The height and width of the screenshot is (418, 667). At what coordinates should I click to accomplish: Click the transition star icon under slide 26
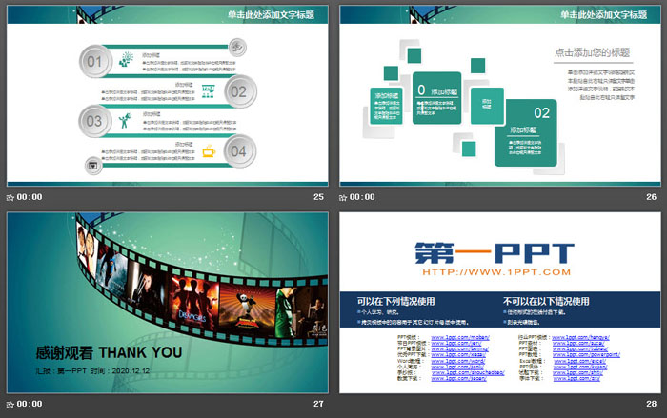(343, 198)
